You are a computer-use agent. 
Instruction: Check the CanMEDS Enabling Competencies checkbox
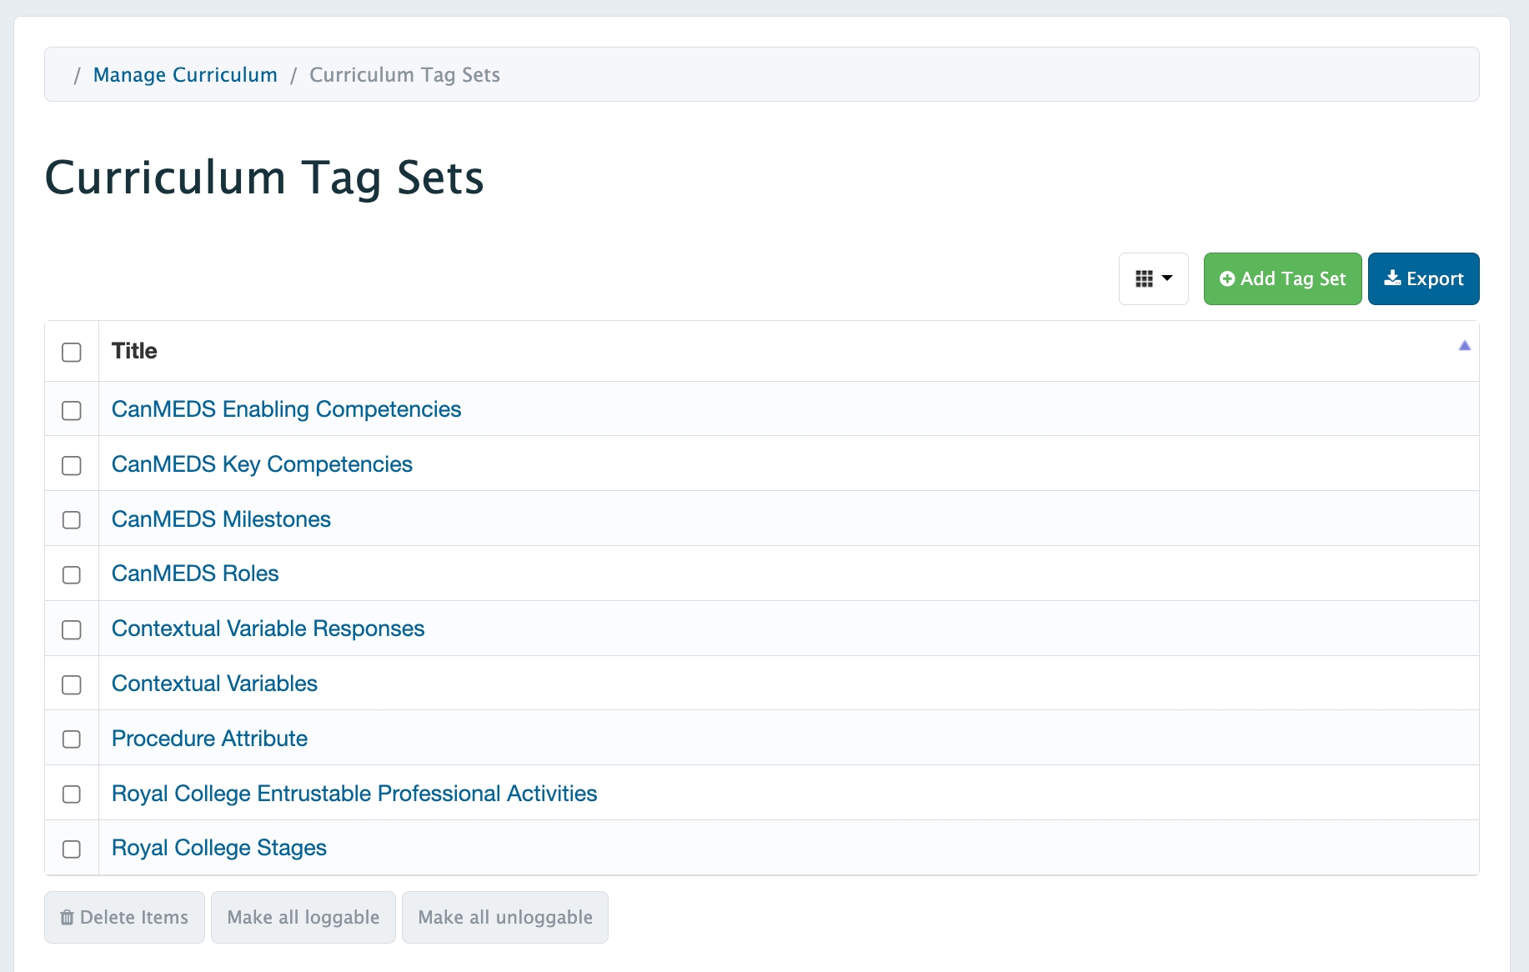click(x=72, y=410)
